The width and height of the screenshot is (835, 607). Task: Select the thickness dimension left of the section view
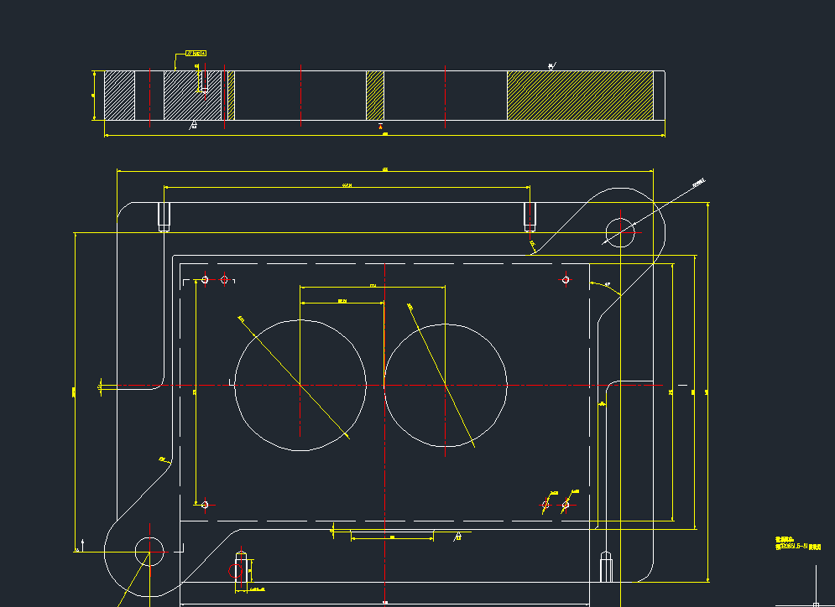(x=94, y=96)
